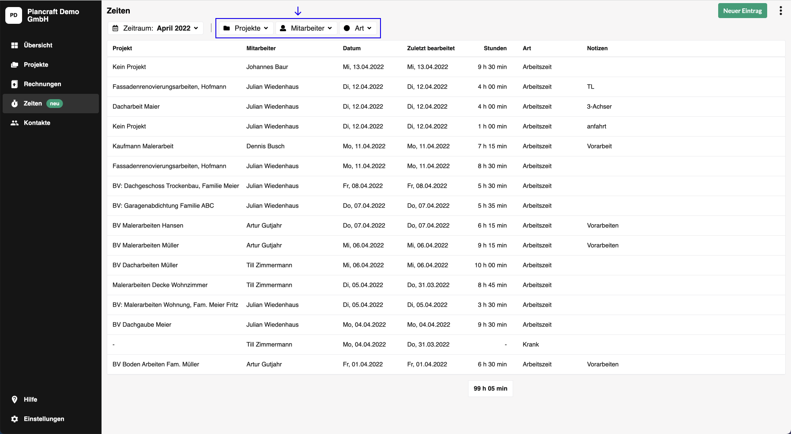Click the PD company logo badge

coord(14,15)
